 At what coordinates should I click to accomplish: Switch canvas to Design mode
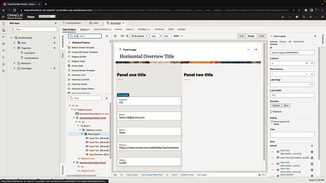pos(251,36)
